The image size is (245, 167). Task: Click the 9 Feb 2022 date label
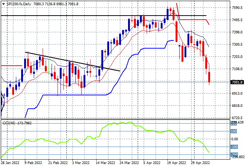[x=33, y=163]
